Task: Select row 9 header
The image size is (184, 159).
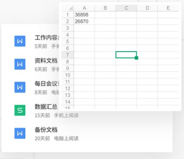Action: coord(68,68)
